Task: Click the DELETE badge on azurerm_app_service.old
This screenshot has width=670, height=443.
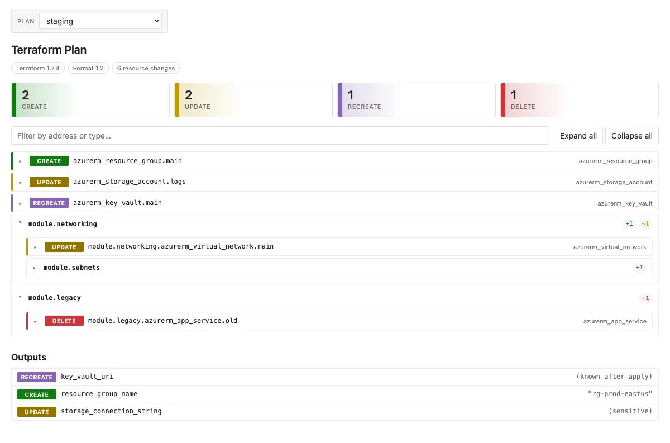Action: tap(64, 321)
